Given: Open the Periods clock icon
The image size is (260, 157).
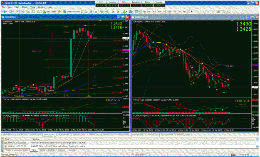Looking at the screenshot, I should coord(131,12).
